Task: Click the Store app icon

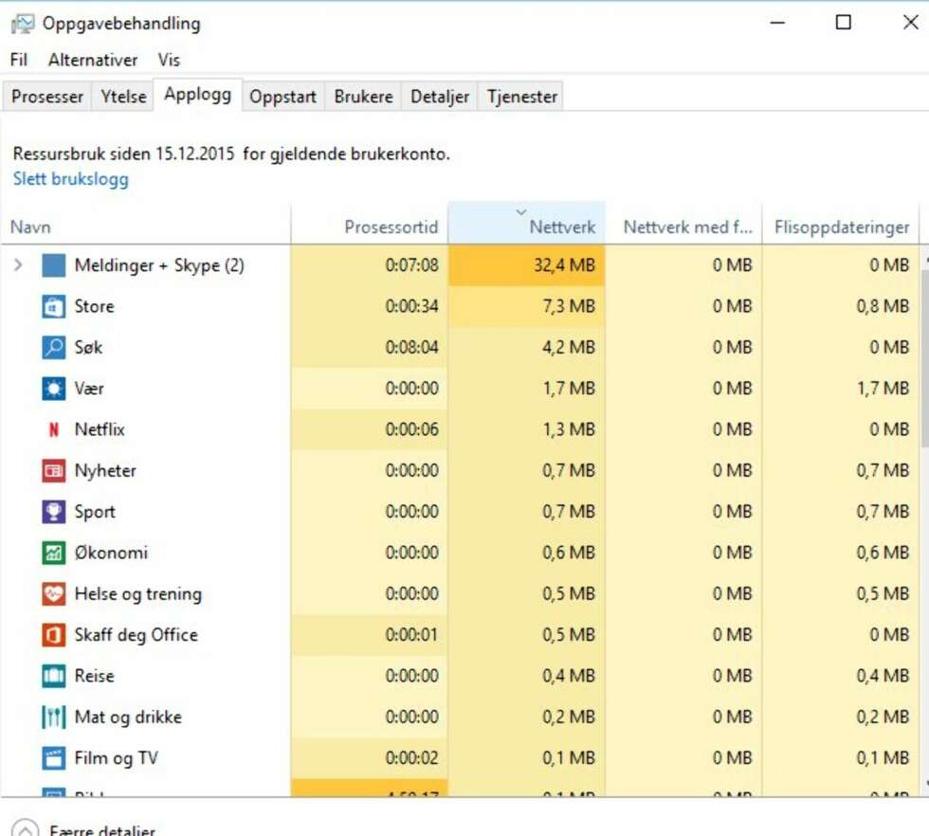Action: point(53,306)
